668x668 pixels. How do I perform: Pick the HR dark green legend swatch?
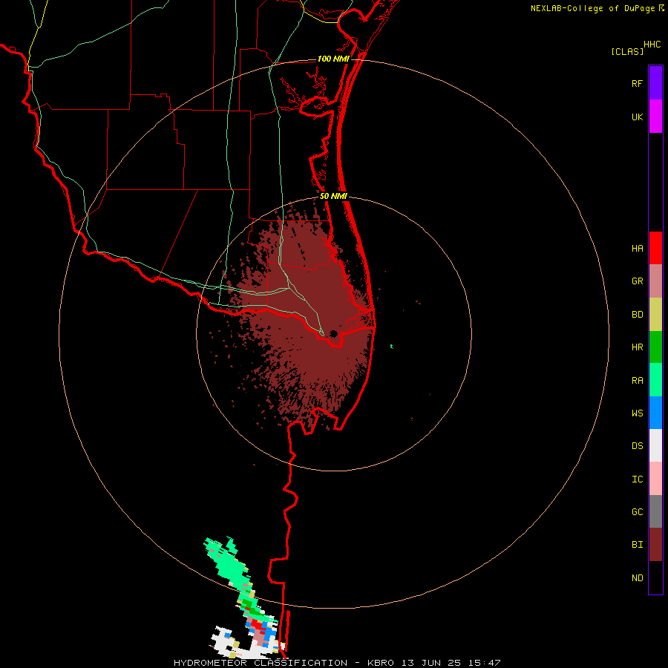(x=655, y=347)
